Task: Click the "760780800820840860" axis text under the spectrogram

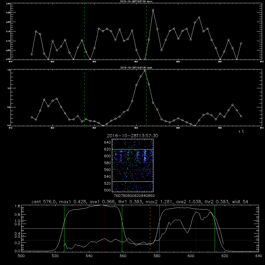Action: 134,196
